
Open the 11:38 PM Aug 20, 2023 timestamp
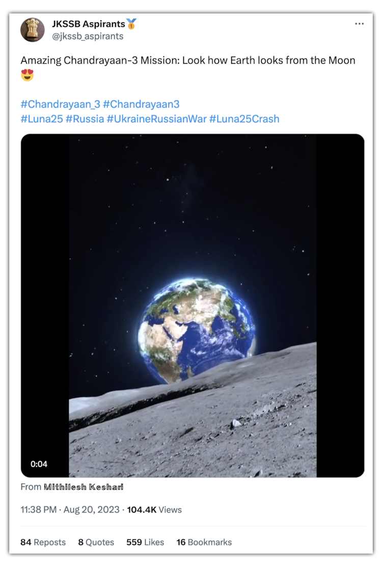point(70,509)
